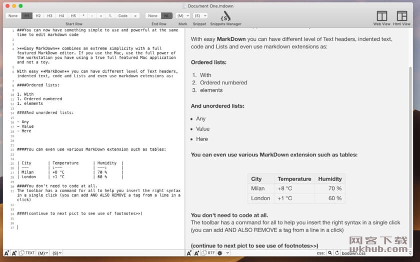The height and width of the screenshot is (262, 420).
Task: Select NL end row option
Action: pyautogui.click(x=166, y=16)
